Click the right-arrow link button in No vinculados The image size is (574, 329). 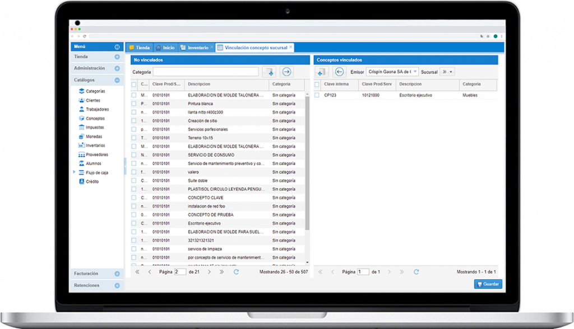click(286, 72)
